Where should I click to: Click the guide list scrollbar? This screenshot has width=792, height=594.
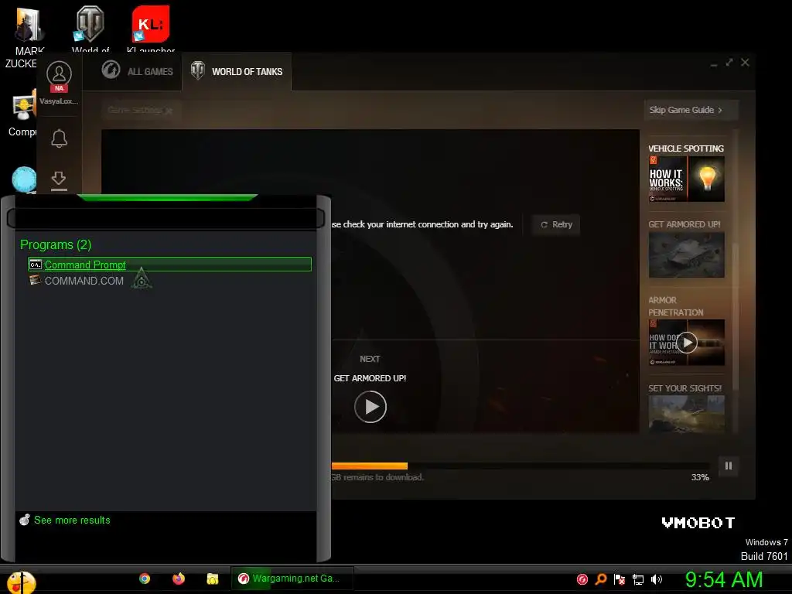click(736, 318)
